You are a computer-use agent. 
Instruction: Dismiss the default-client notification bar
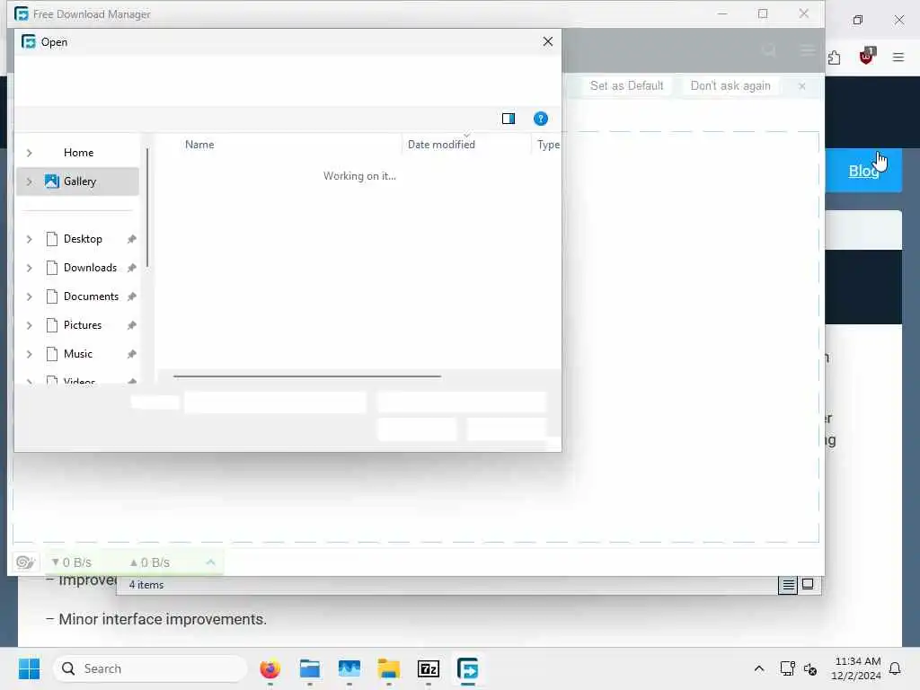[x=801, y=86]
